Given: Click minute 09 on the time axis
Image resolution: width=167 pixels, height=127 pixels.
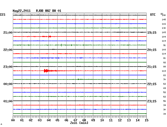Looking at the screenshot, I should click(93, 120).
